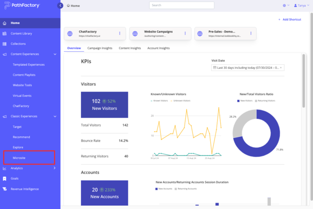Open Target under Classic Experiences
This screenshot has width=313, height=209.
(x=17, y=127)
